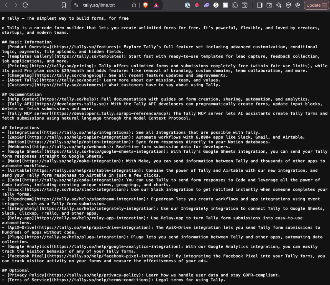Screen dimensions: 330x285
Task: Click the '[Google Analytics]' label
Action: [x=29, y=247]
